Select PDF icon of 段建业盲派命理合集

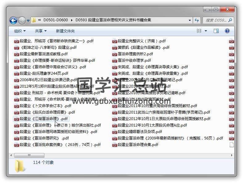coord(114,145)
